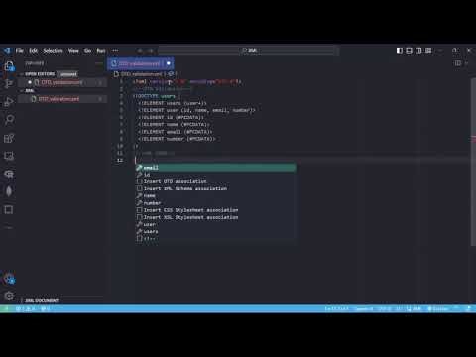Select Insert CSS Stylesheet association suggestion

[215, 210]
